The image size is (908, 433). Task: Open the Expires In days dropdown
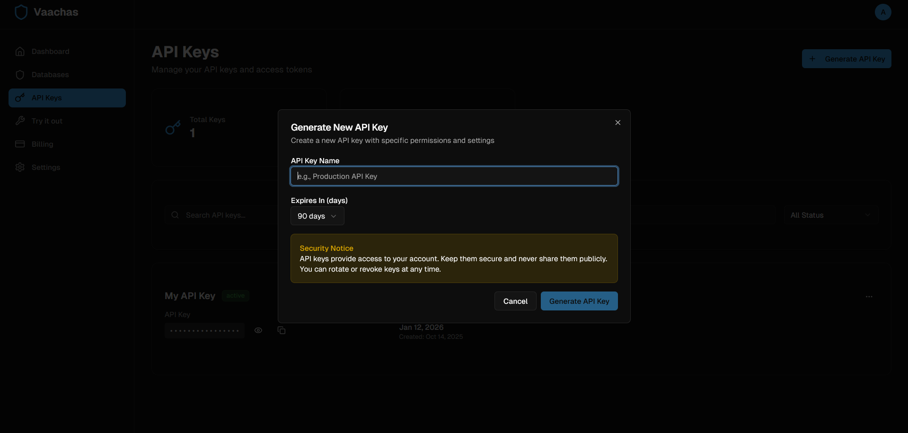tap(317, 216)
